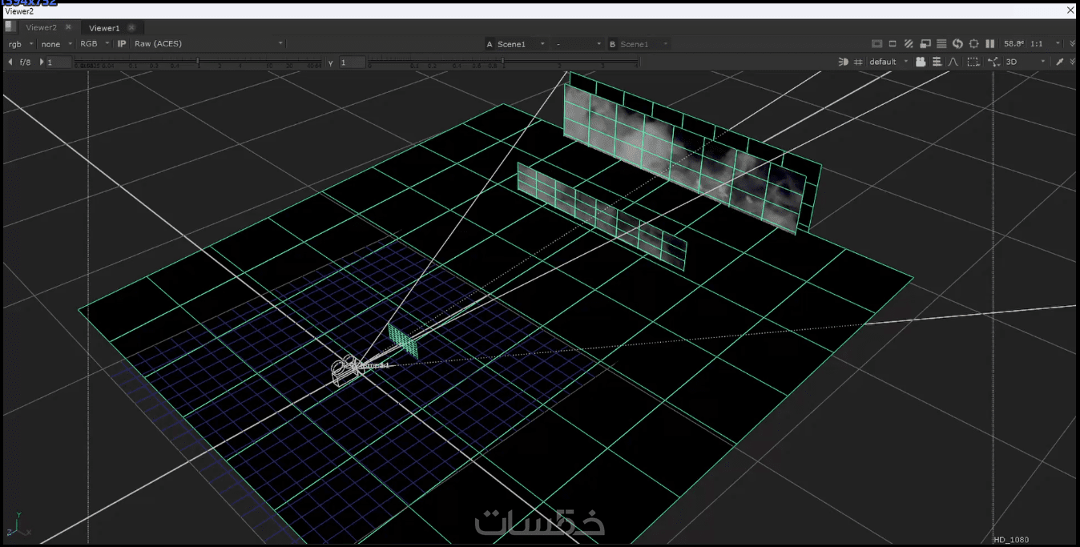This screenshot has width=1080, height=547.
Task: Toggle the IP input process button
Action: coord(122,44)
